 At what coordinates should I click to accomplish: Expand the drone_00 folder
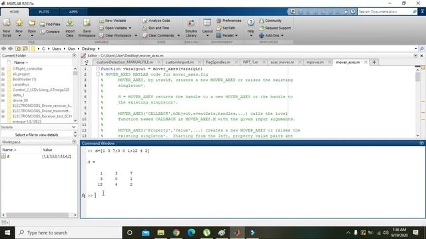coord(3,100)
